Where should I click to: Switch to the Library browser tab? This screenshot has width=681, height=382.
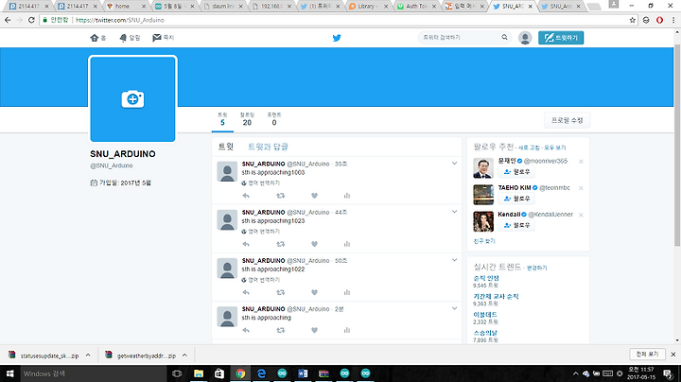coord(368,6)
